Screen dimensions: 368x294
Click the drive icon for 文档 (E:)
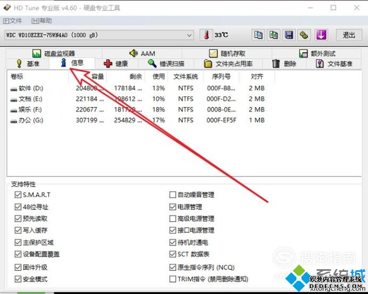point(14,99)
